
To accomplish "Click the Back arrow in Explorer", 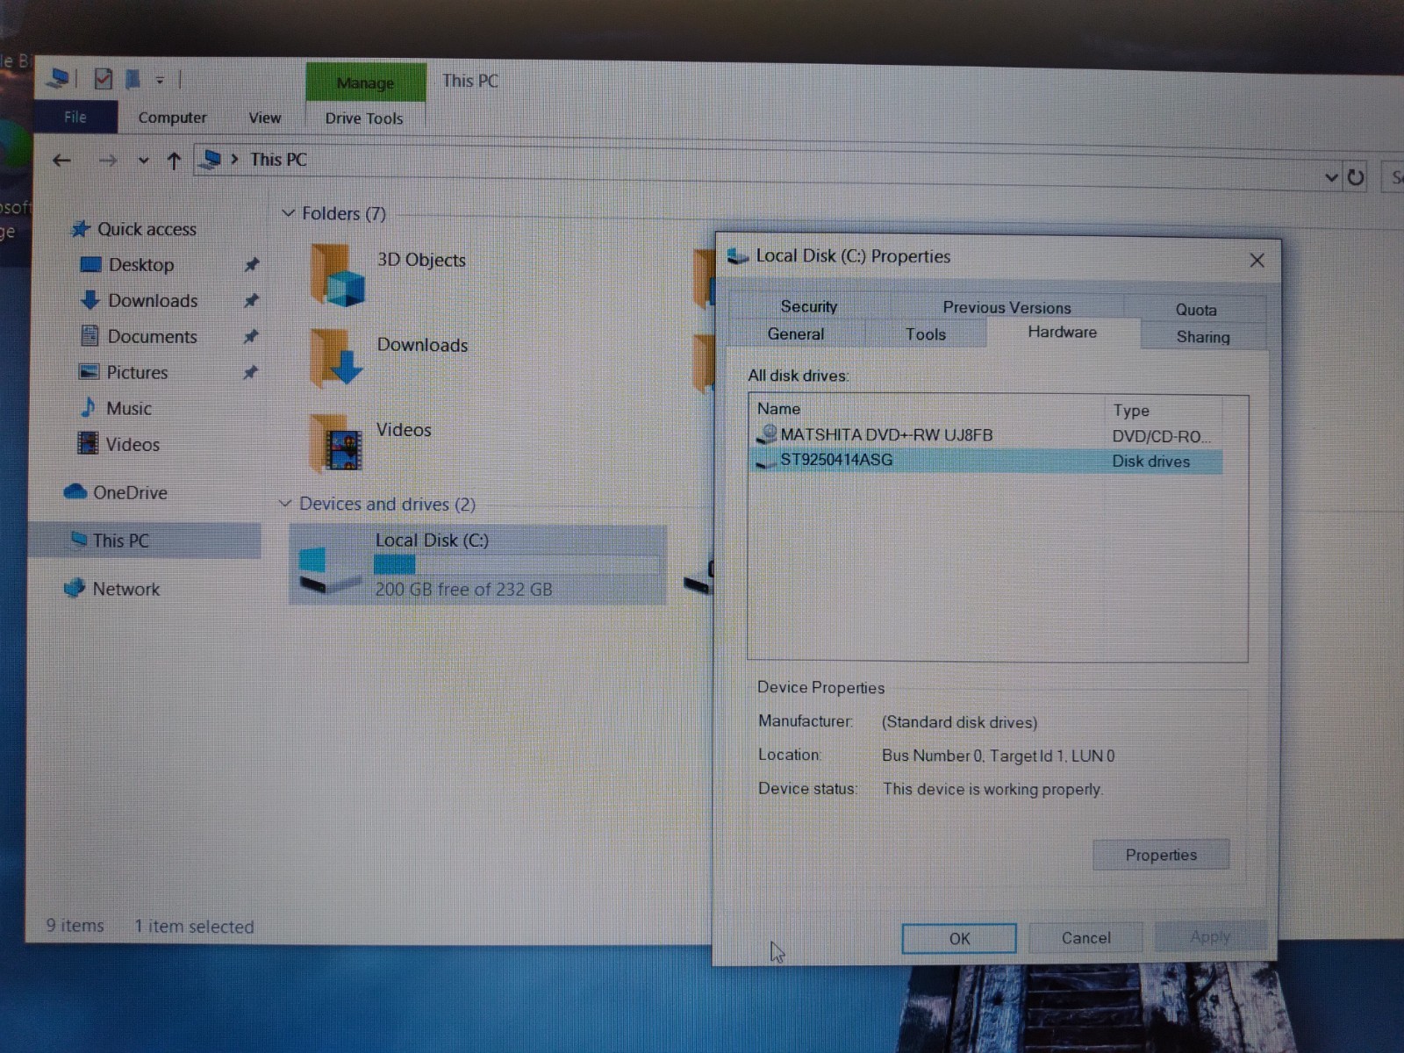I will tap(61, 160).
